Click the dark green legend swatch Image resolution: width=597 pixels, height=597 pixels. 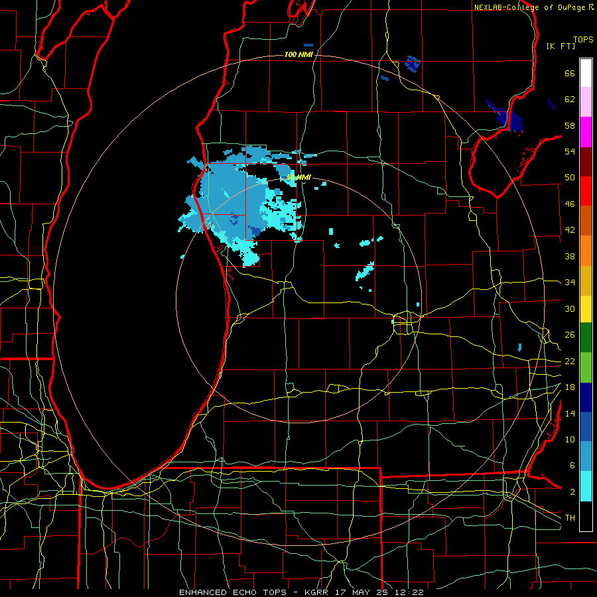(586, 338)
